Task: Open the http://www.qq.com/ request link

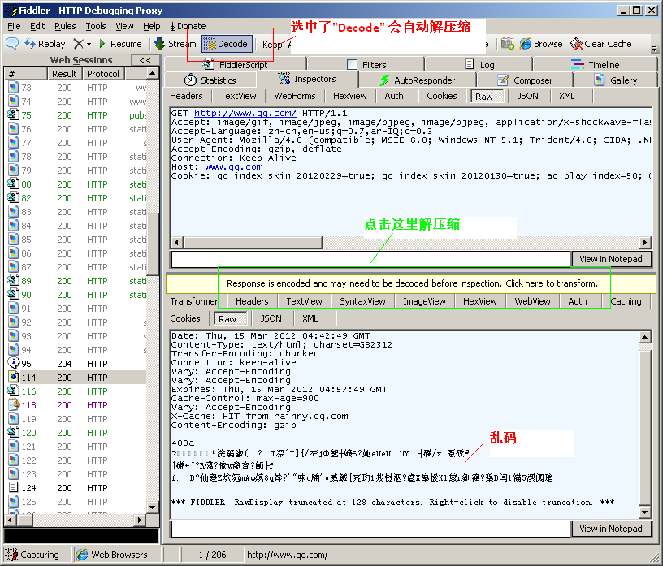Action: pos(245,114)
